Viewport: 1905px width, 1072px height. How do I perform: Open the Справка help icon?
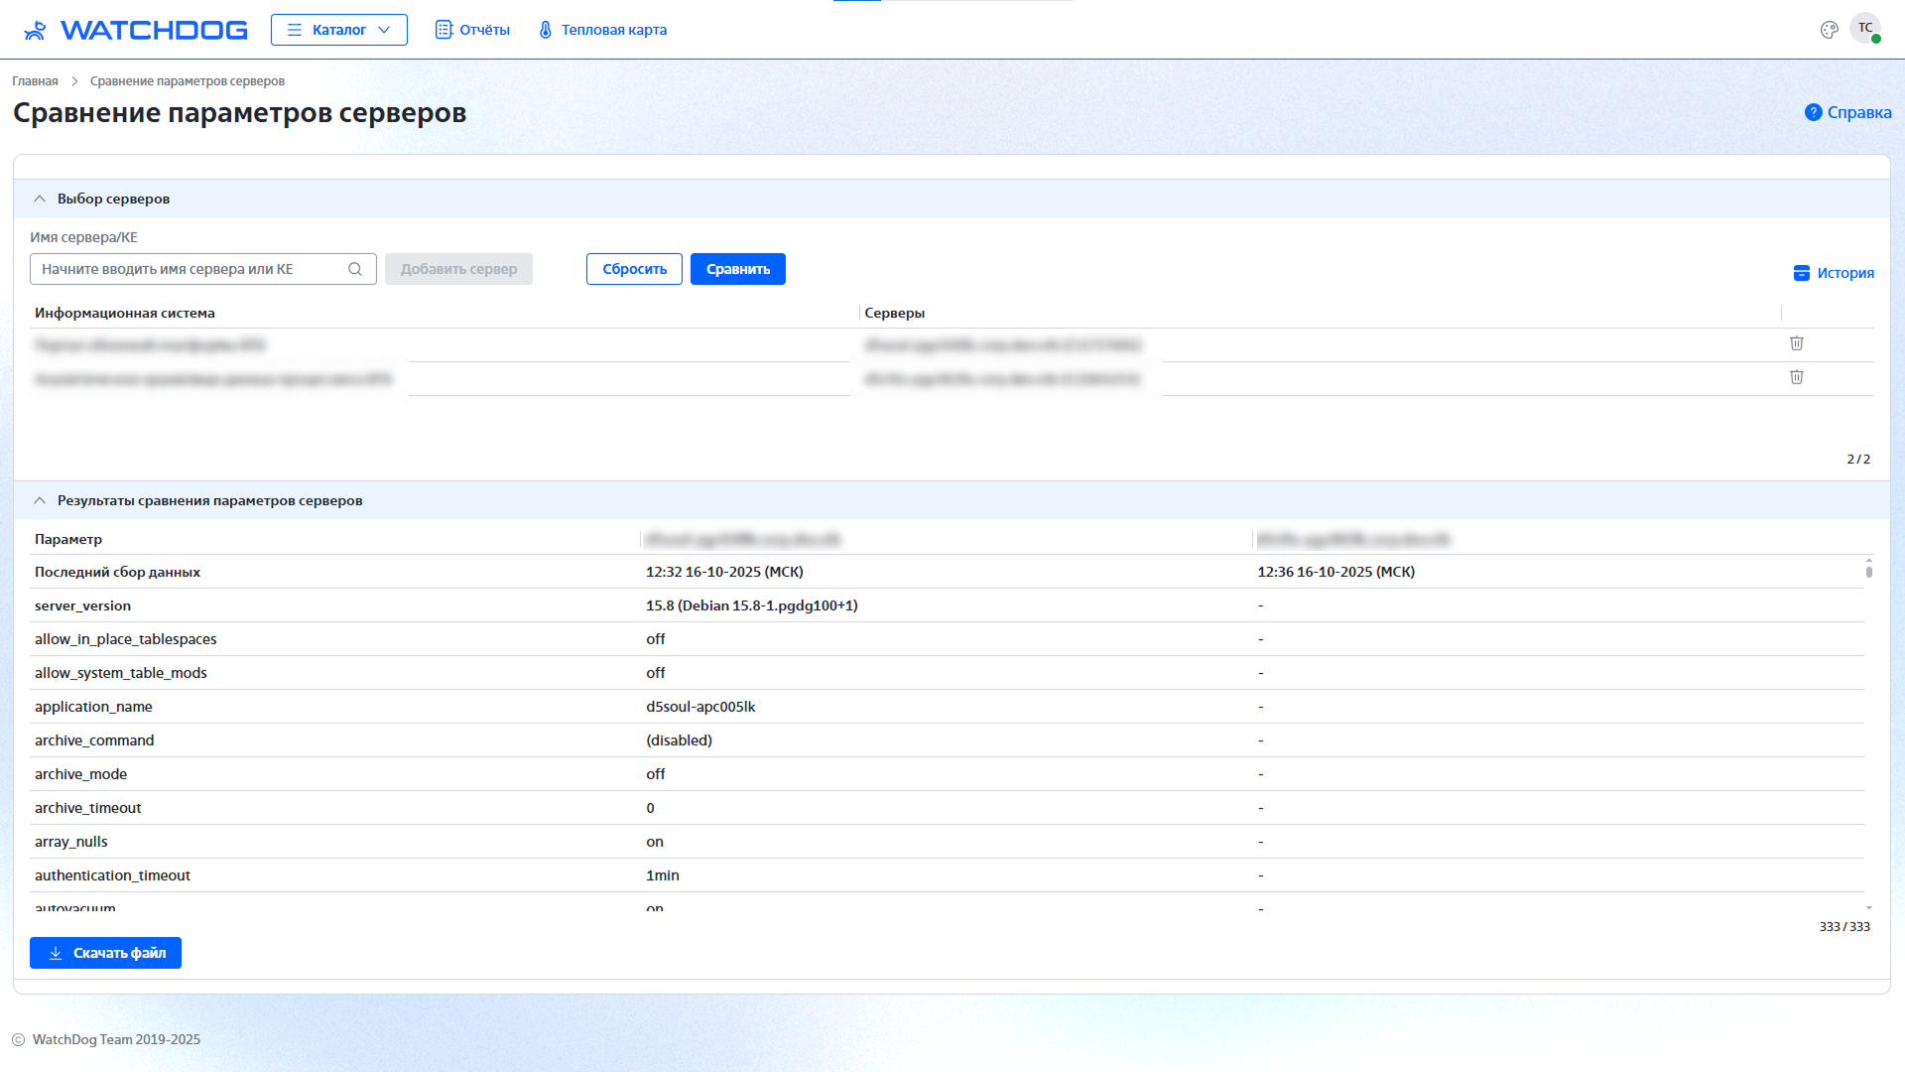[x=1813, y=112]
